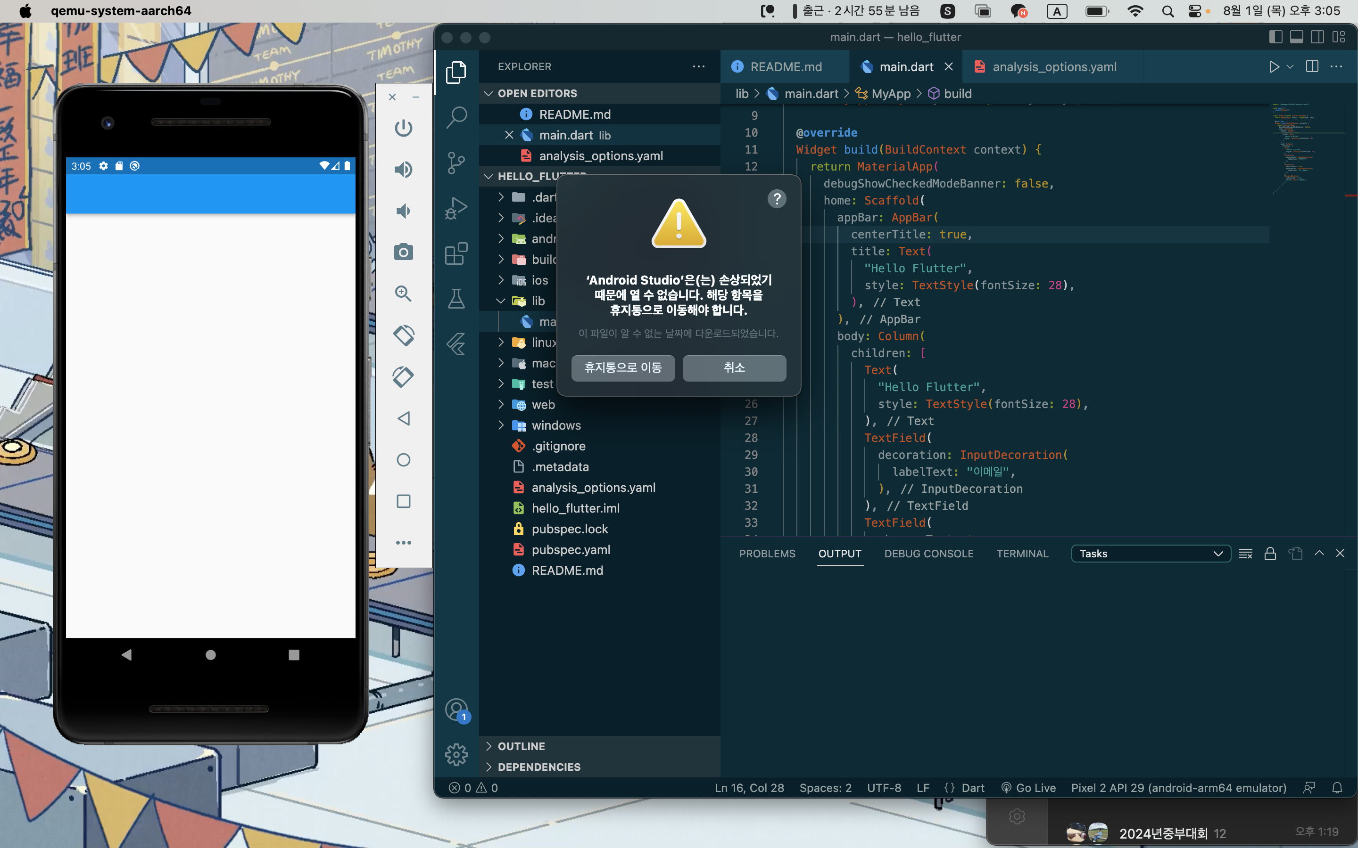This screenshot has height=848, width=1358.
Task: Open macOS Control Center
Action: pyautogui.click(x=1195, y=11)
